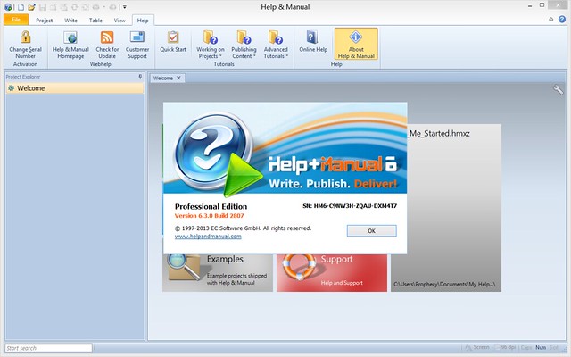Click the blue help question mark in the title corner
Screen dimensions: 571x357
pyautogui.click(x=562, y=20)
